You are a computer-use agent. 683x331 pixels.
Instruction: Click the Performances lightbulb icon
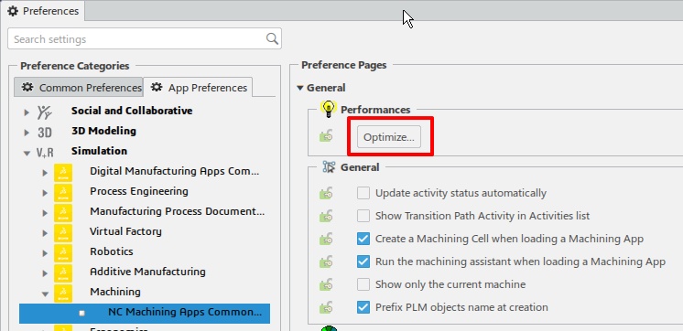[328, 109]
